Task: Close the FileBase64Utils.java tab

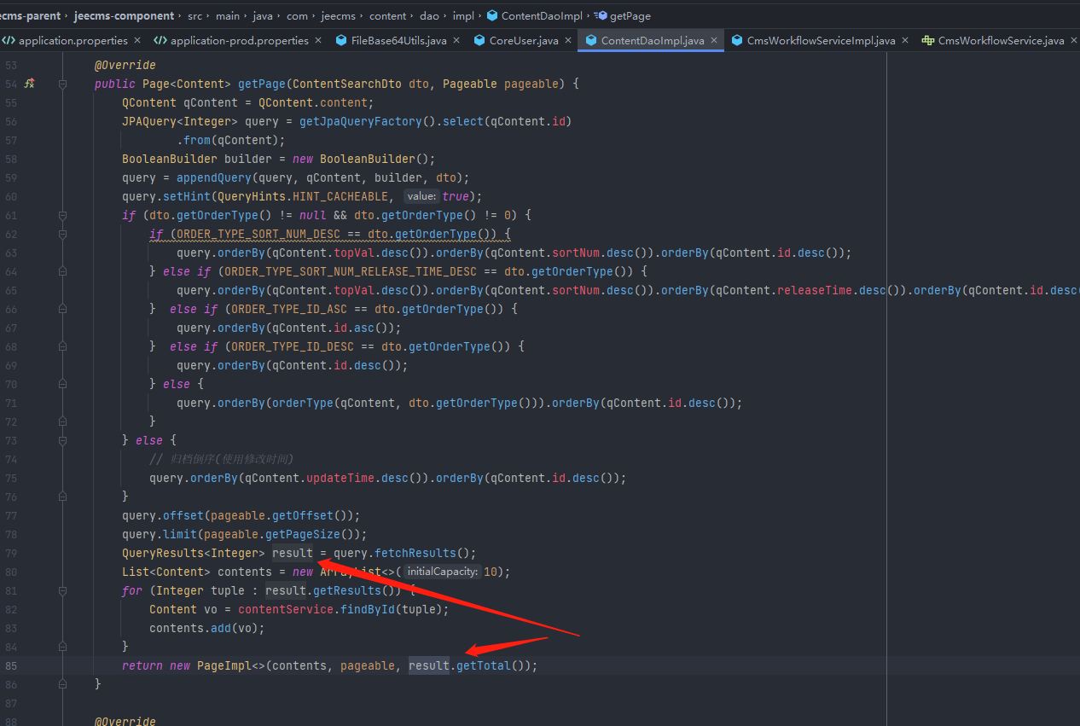Action: 456,40
